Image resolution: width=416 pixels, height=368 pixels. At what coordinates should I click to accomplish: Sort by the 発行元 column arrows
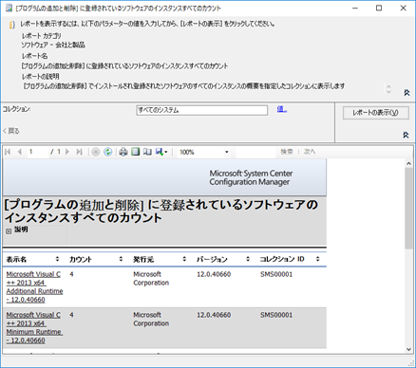[184, 259]
